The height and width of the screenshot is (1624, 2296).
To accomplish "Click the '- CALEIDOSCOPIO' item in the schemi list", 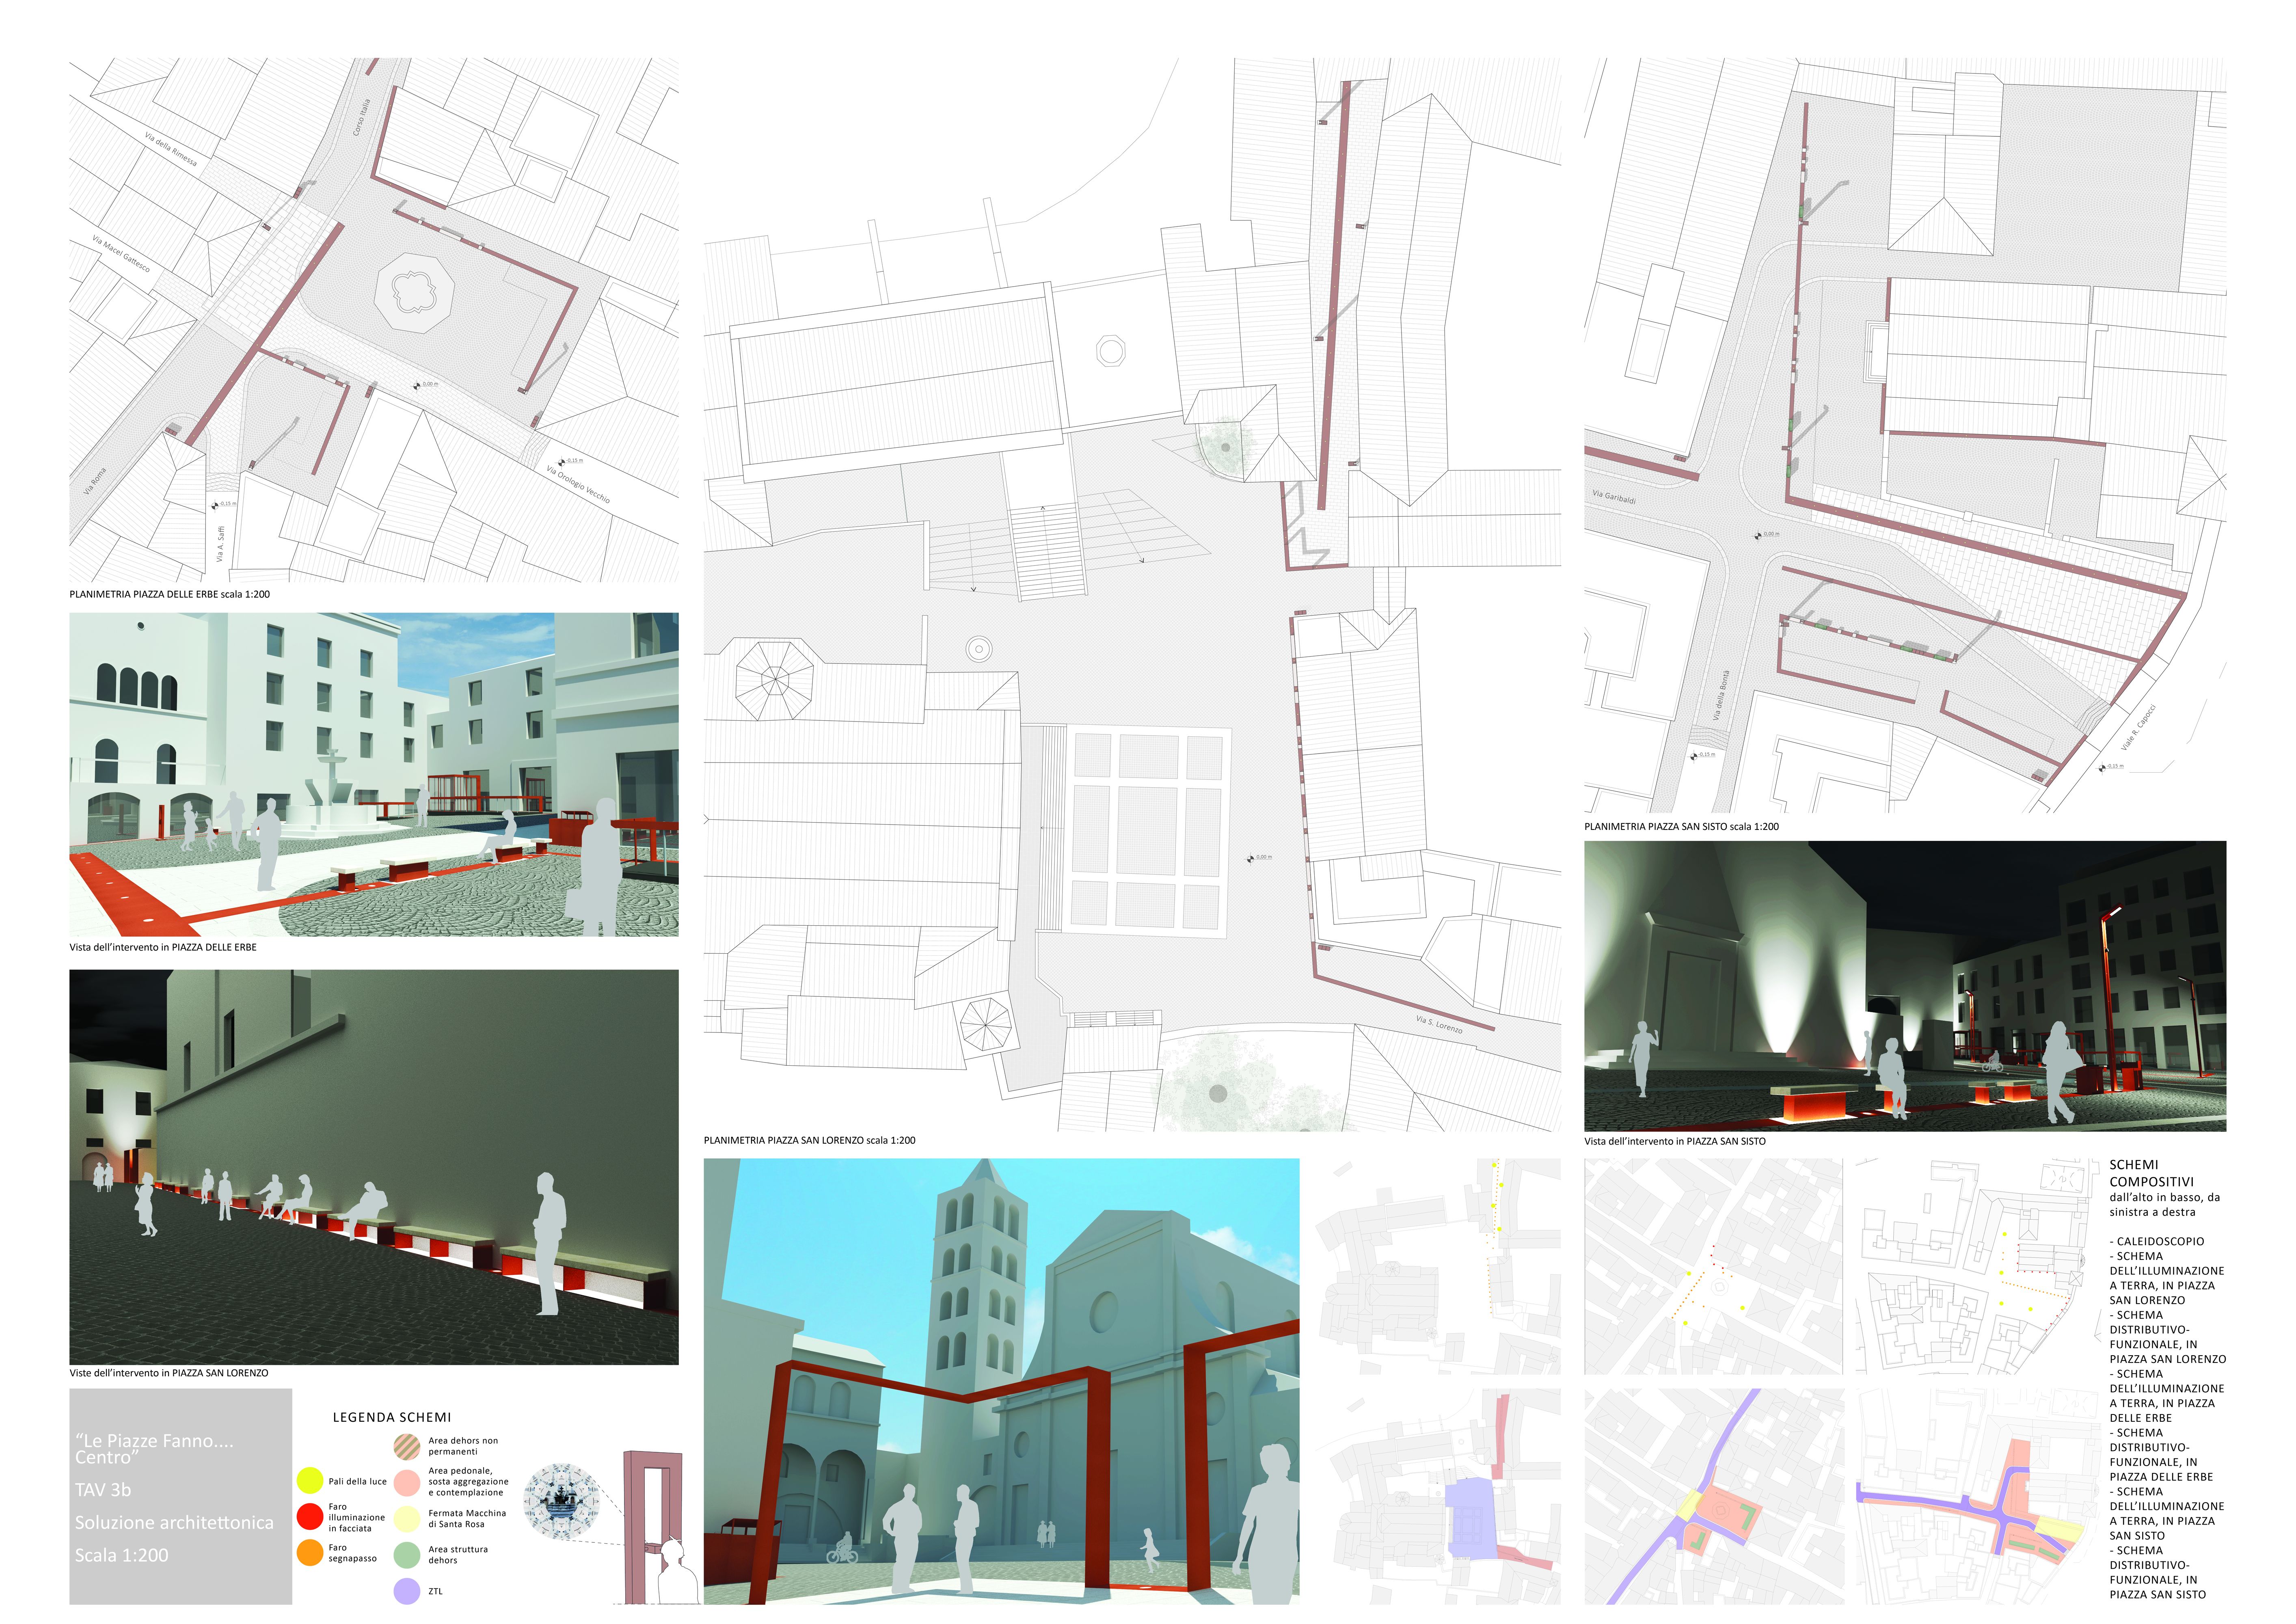I will point(2157,1241).
